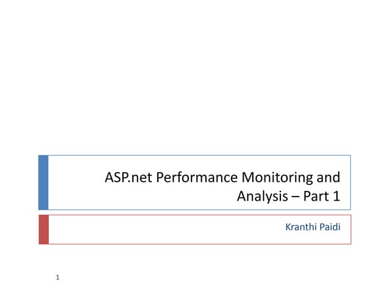Click the word "ASP.net" in the title
This screenshot has width=390, height=292.
click(127, 178)
